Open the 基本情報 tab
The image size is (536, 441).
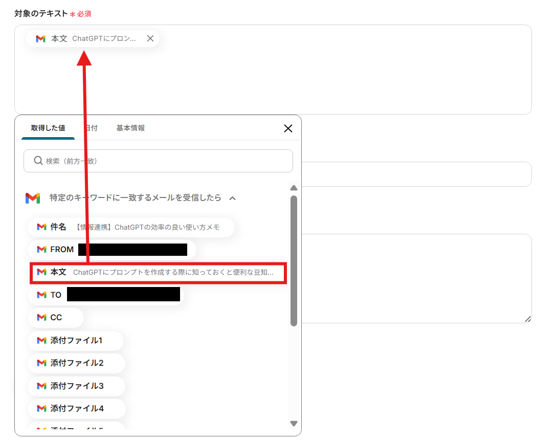(130, 128)
